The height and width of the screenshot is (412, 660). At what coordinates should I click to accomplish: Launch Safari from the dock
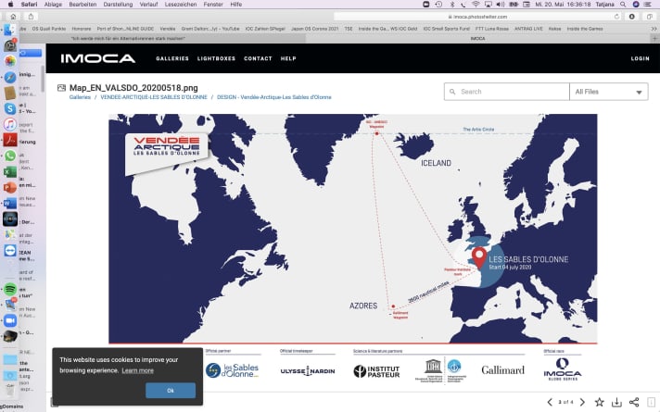[x=9, y=77]
